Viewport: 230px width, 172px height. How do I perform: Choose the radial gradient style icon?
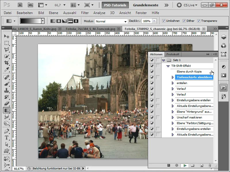(x=59, y=21)
